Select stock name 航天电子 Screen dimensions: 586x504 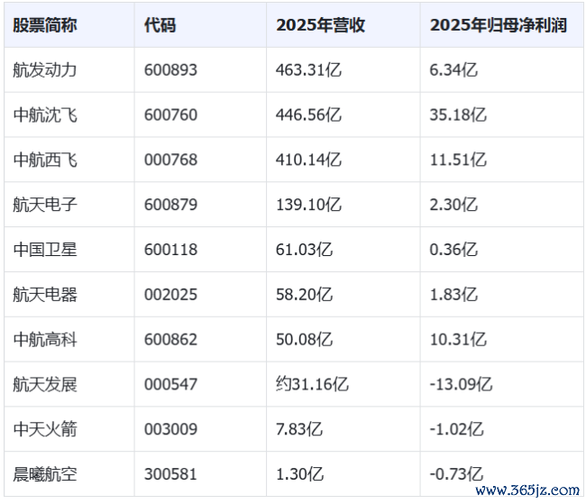[x=45, y=205]
